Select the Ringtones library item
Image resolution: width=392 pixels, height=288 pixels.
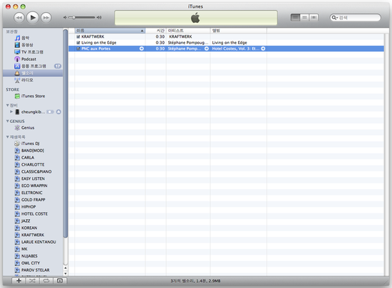pos(33,73)
